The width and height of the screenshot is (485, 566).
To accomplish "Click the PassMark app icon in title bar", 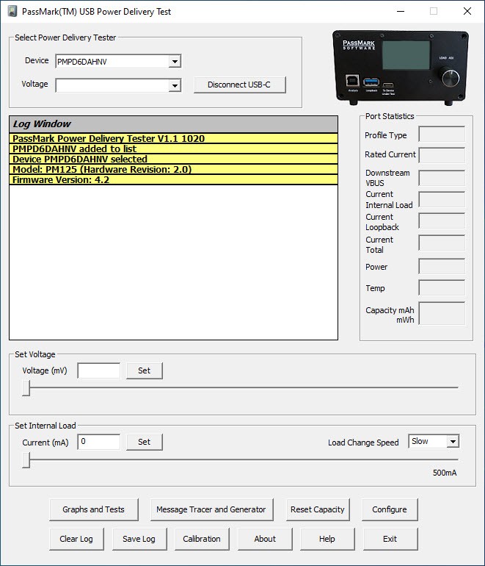I will click(x=12, y=11).
